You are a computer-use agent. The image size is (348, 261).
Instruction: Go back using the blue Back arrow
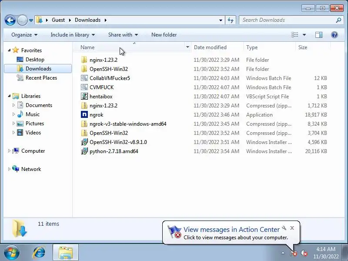(10, 20)
